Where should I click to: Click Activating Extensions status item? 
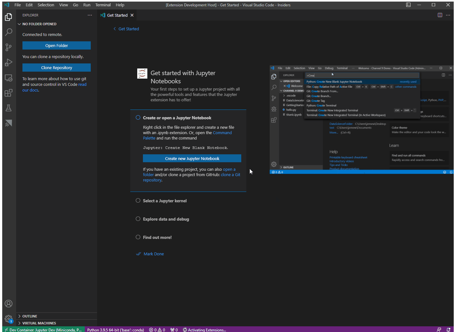click(x=205, y=330)
